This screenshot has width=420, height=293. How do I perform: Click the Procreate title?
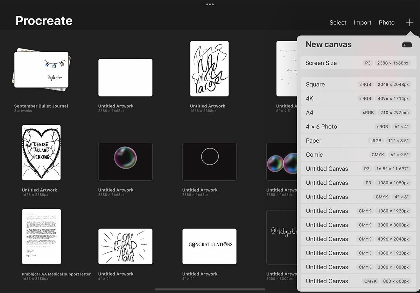click(x=44, y=21)
